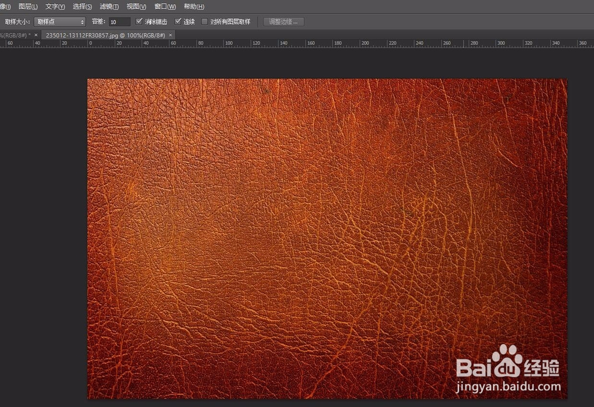Open the 滤镜(T) menu
This screenshot has height=407, width=594.
click(x=109, y=7)
